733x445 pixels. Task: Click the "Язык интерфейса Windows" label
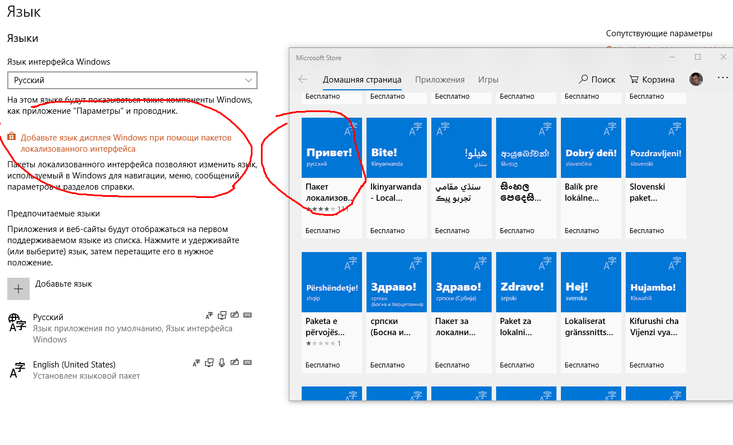coord(59,62)
